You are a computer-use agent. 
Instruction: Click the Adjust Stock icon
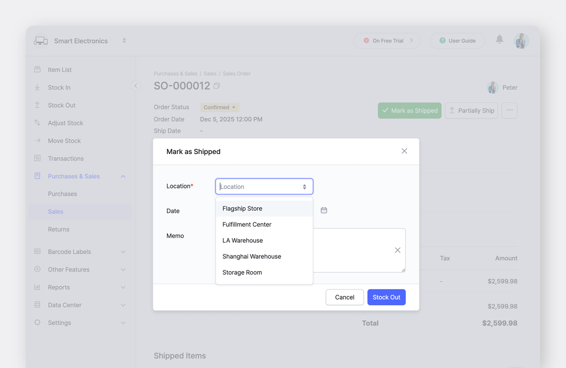pos(37,123)
